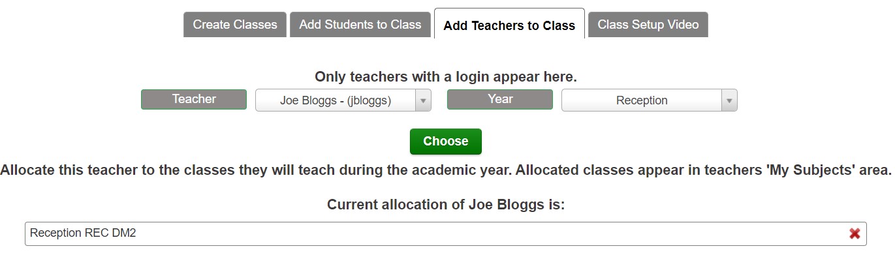Select the Reception year combo box
The height and width of the screenshot is (257, 895).
click(x=650, y=100)
